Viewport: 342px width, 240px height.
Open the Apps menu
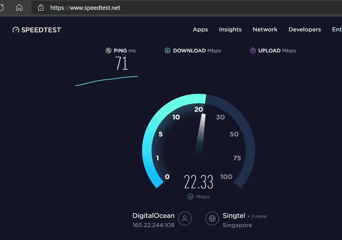coord(200,29)
